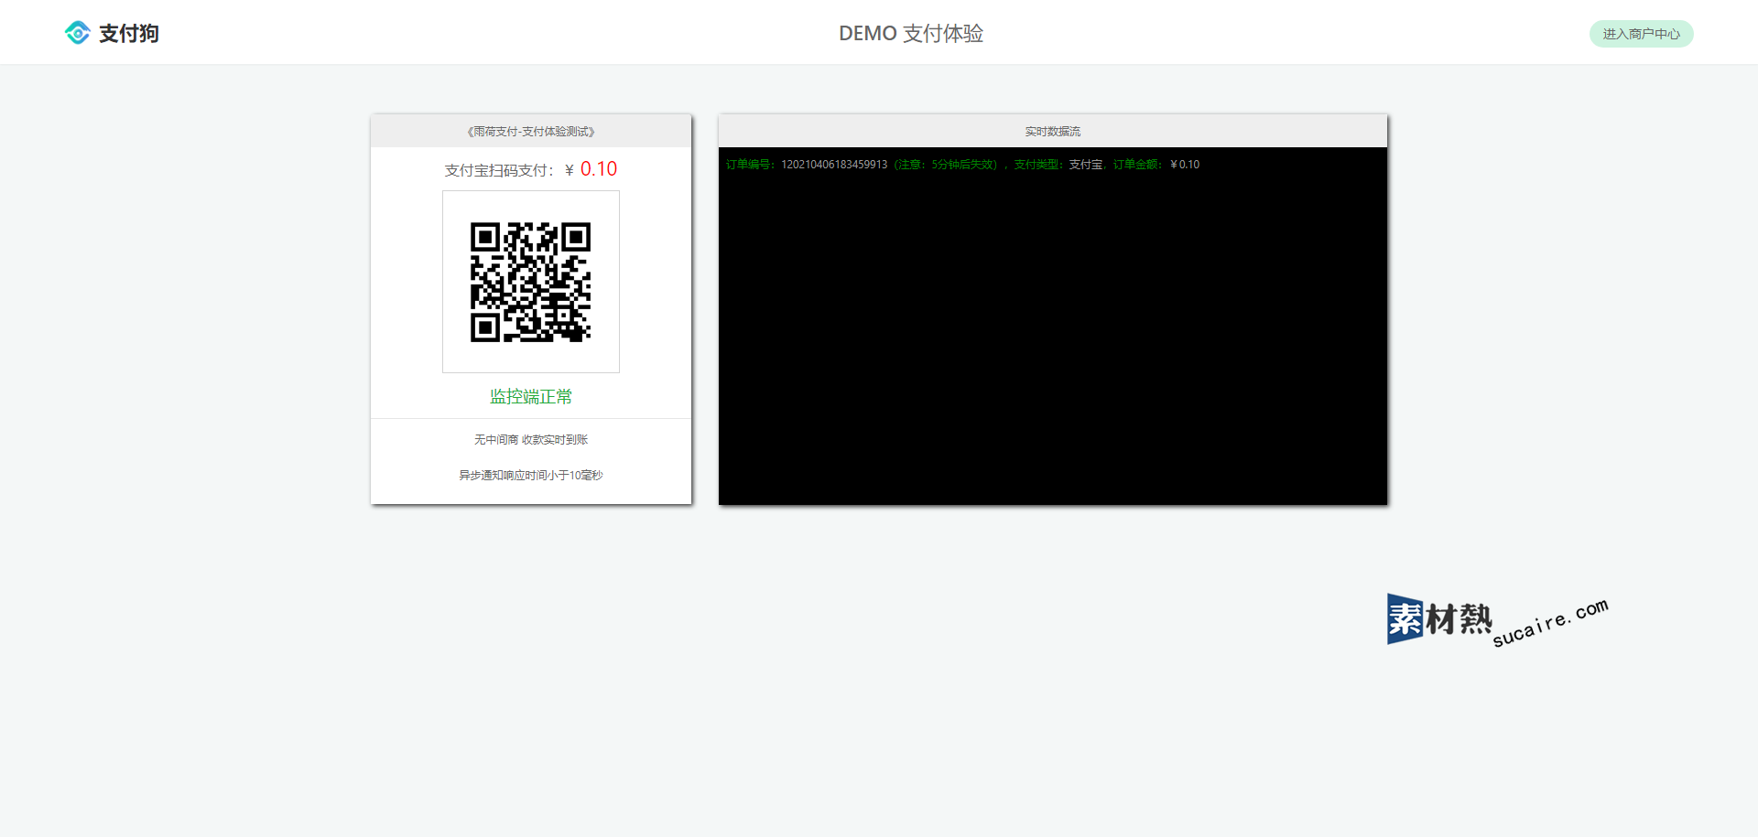This screenshot has width=1758, height=837.
Task: Click the DEMO 支付体验 page title
Action: [911, 33]
